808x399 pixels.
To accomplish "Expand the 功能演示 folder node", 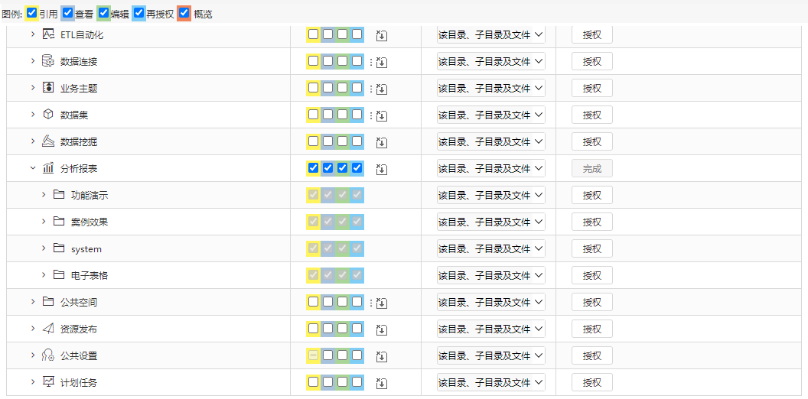I will pyautogui.click(x=44, y=195).
